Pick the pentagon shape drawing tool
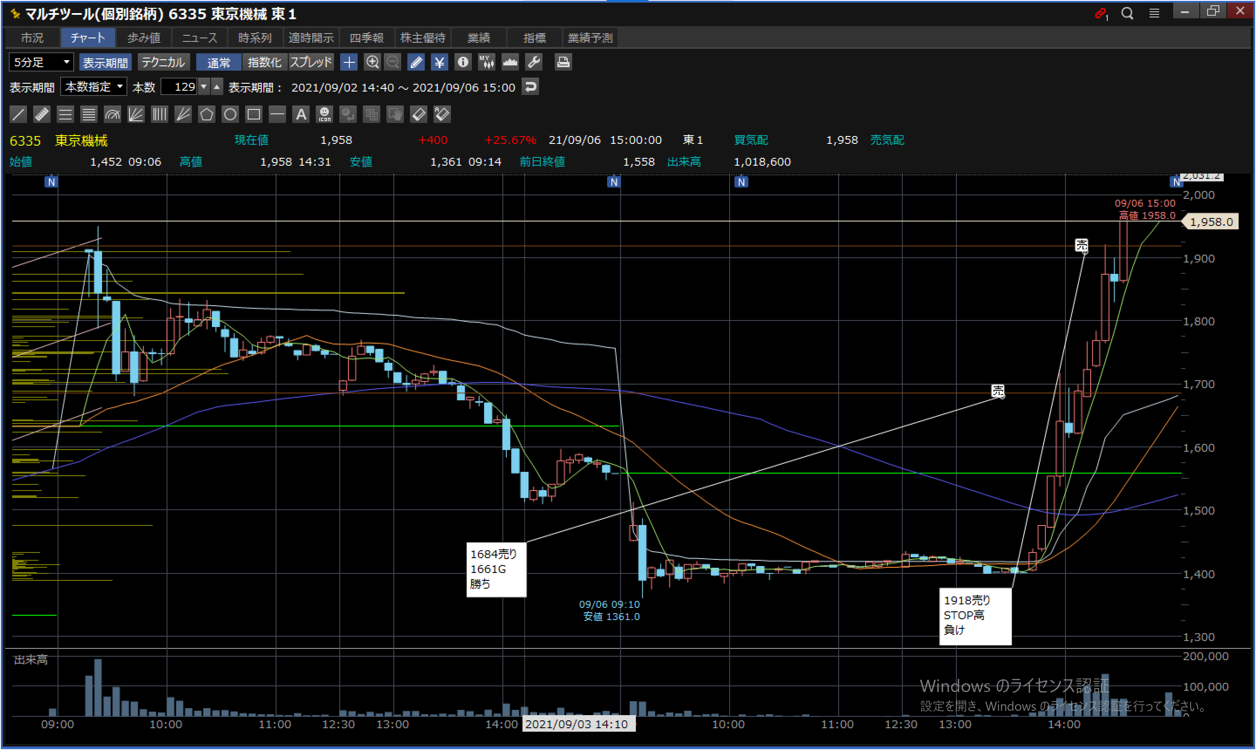 (206, 114)
